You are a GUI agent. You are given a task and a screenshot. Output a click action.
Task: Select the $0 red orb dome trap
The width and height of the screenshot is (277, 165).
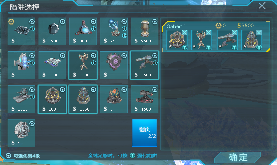(x=114, y=99)
